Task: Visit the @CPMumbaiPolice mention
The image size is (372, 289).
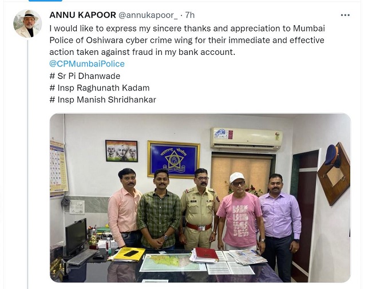Action: pyautogui.click(x=87, y=64)
